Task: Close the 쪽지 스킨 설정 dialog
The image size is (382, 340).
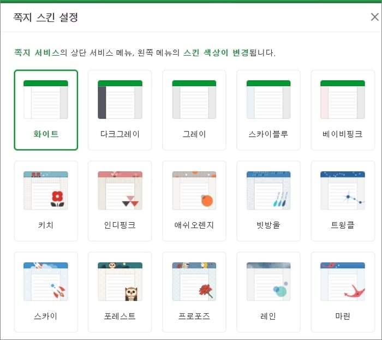Action: click(375, 17)
